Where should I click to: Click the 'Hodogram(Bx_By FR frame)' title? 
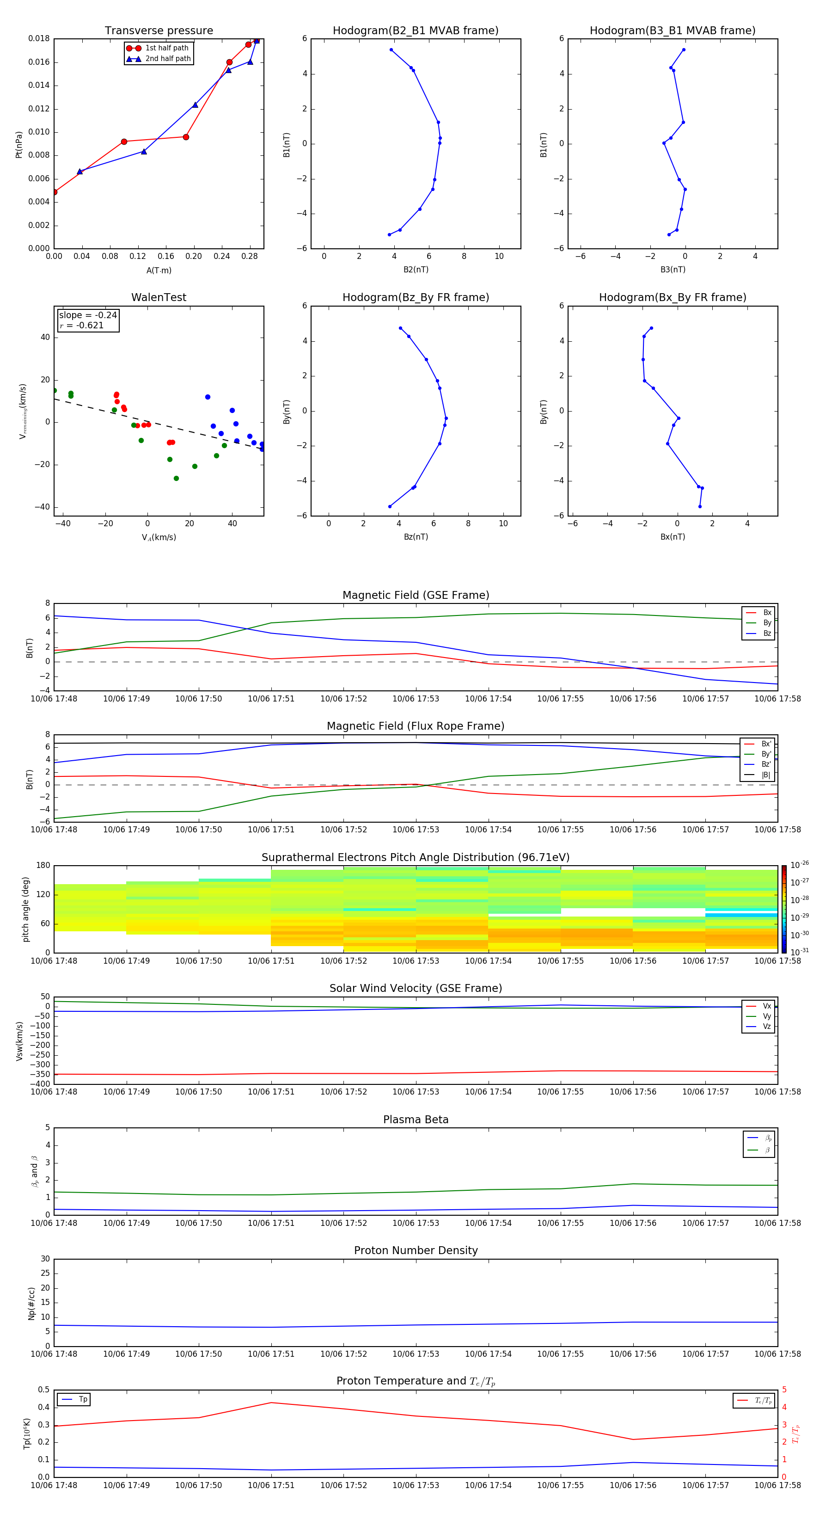coord(673,297)
